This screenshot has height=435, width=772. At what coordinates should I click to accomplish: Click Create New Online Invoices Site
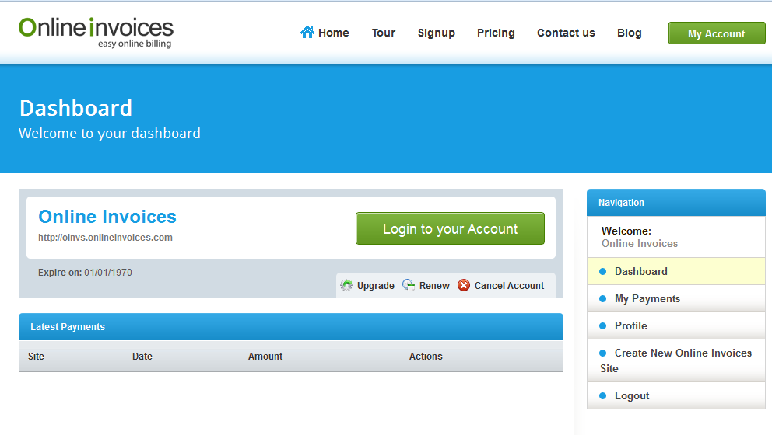pyautogui.click(x=682, y=353)
